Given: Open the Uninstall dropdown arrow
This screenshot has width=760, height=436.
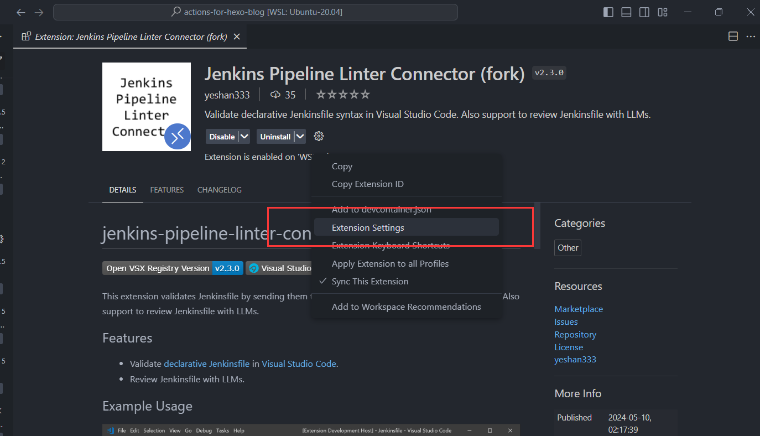Looking at the screenshot, I should 300,136.
